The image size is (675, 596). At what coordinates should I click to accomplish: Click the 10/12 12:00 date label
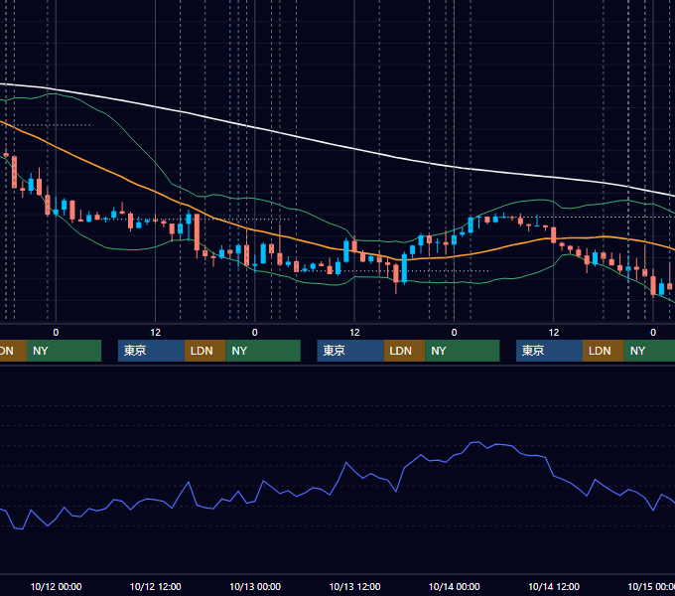pos(156,586)
